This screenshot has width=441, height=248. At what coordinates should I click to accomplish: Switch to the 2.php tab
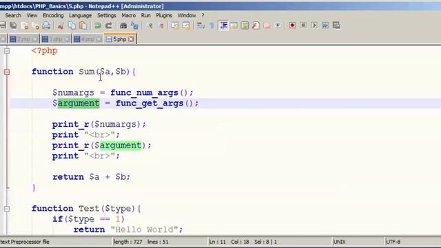[23, 39]
